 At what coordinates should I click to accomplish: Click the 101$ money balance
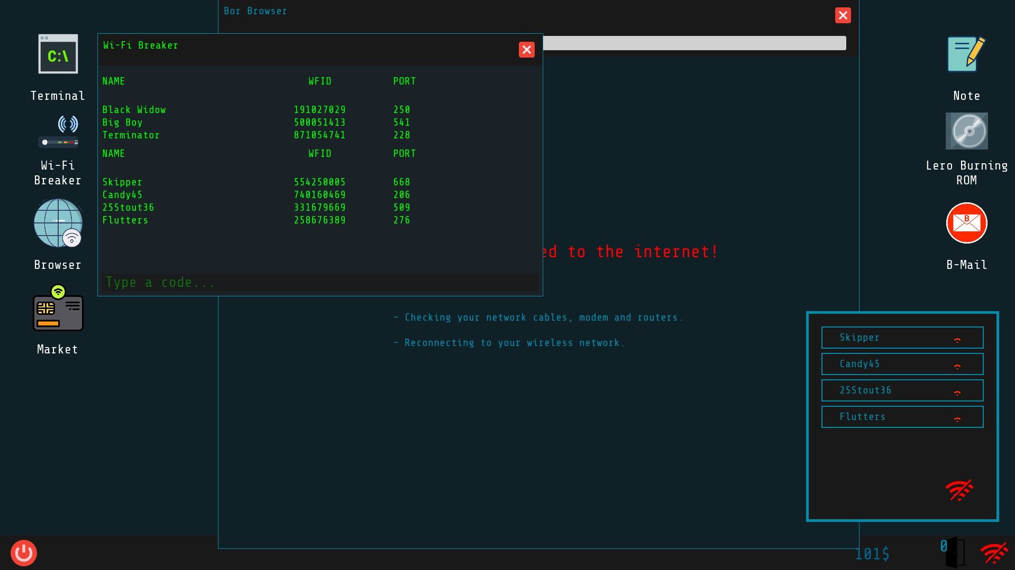point(872,554)
